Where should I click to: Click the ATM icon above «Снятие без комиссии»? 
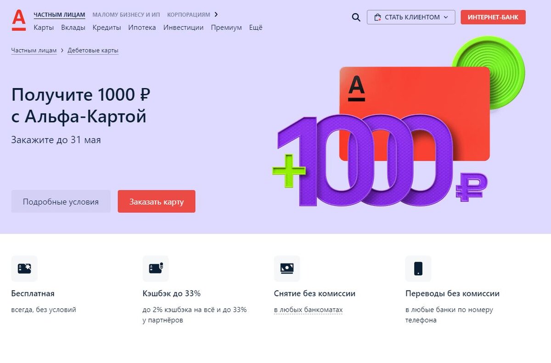(287, 268)
